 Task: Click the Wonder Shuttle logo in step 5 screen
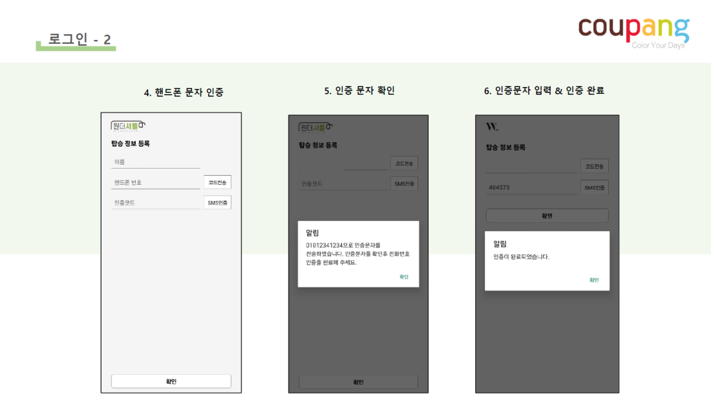[315, 128]
